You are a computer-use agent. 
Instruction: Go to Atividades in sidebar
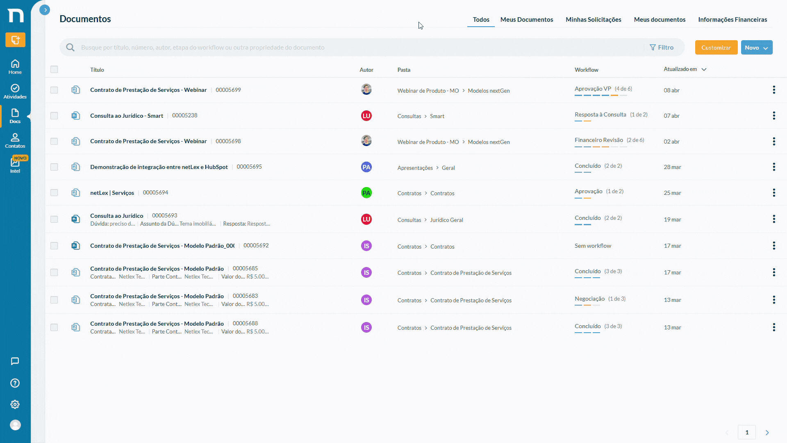15,91
